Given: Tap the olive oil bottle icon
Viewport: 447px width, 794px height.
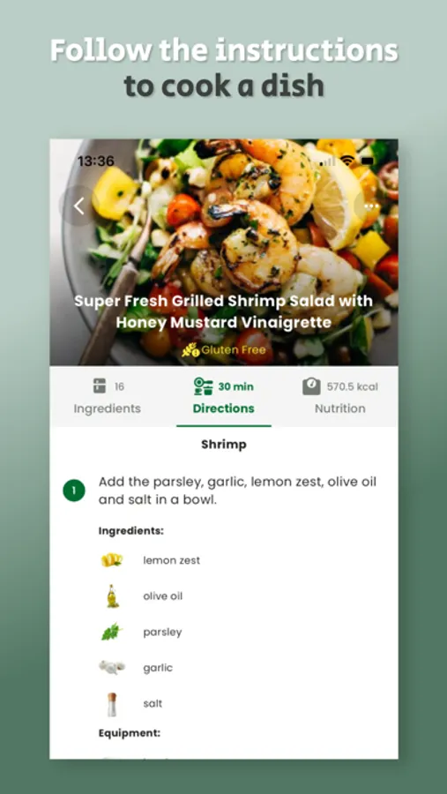Looking at the screenshot, I should coord(112,596).
